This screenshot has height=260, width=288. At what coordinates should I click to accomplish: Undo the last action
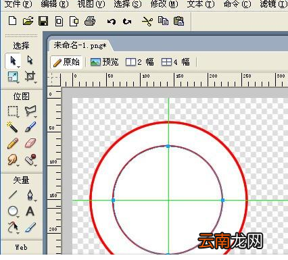coord(112,22)
